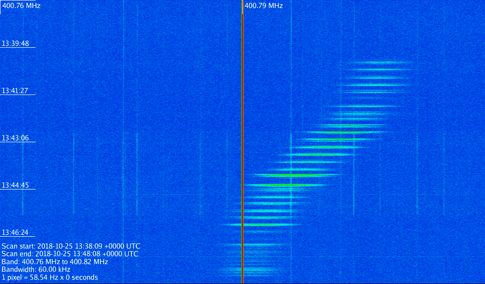Click the Band 400.76 to 400.82 MHz text

tap(55, 262)
